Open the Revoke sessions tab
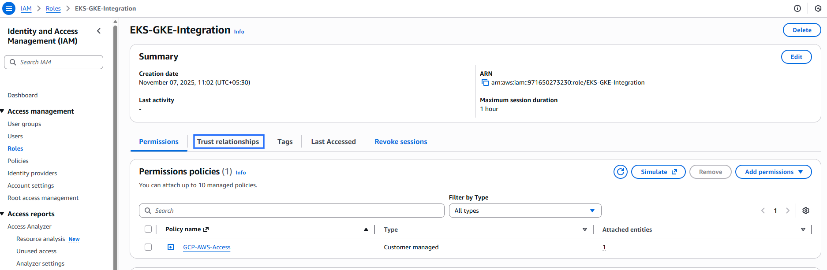 coord(400,141)
